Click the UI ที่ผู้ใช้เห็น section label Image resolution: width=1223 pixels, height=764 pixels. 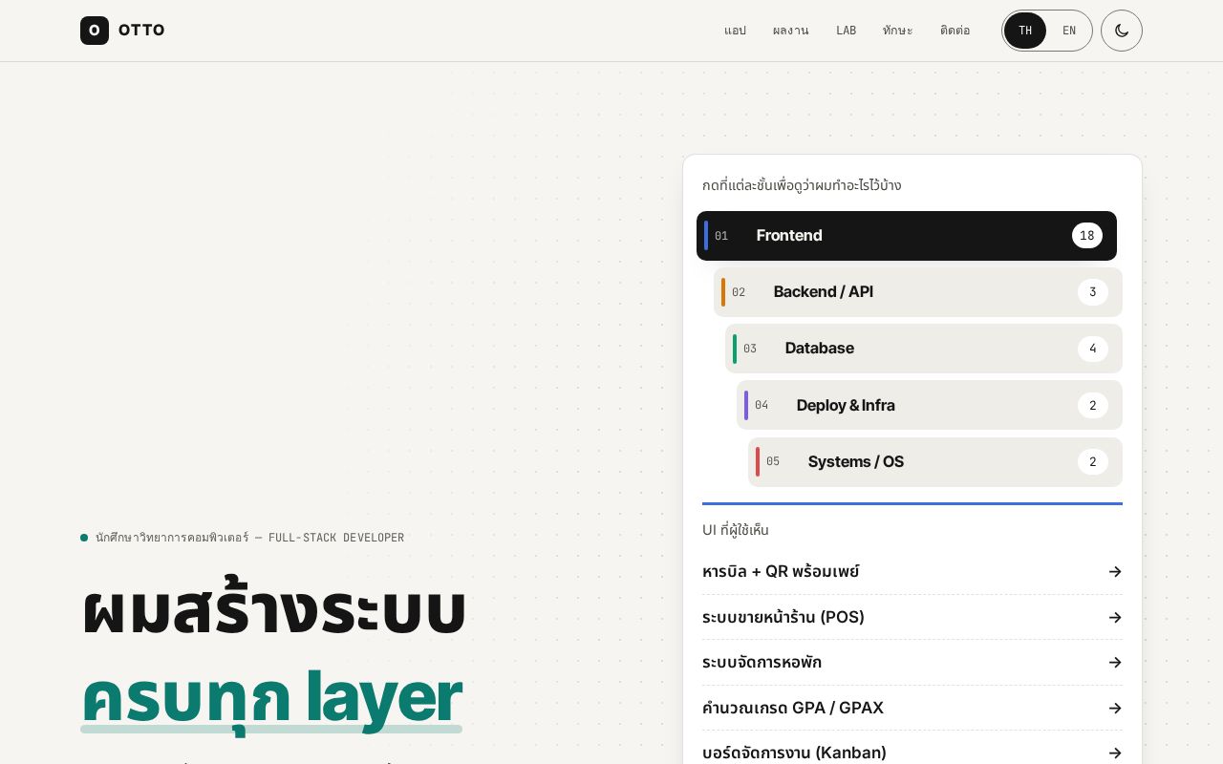(736, 530)
